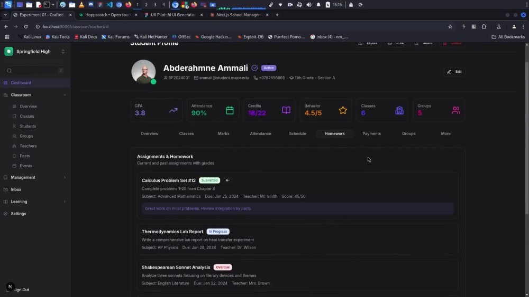529x297 pixels.
Task: Click the Credits open-book icon
Action: (x=286, y=110)
